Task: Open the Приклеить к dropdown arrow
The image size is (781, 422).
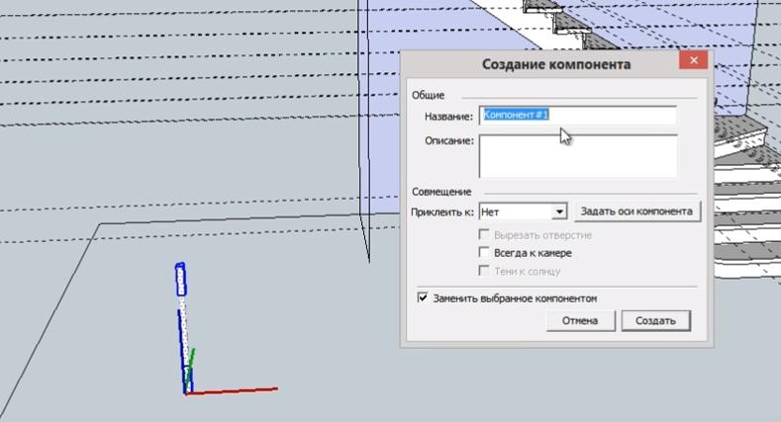Action: 559,211
